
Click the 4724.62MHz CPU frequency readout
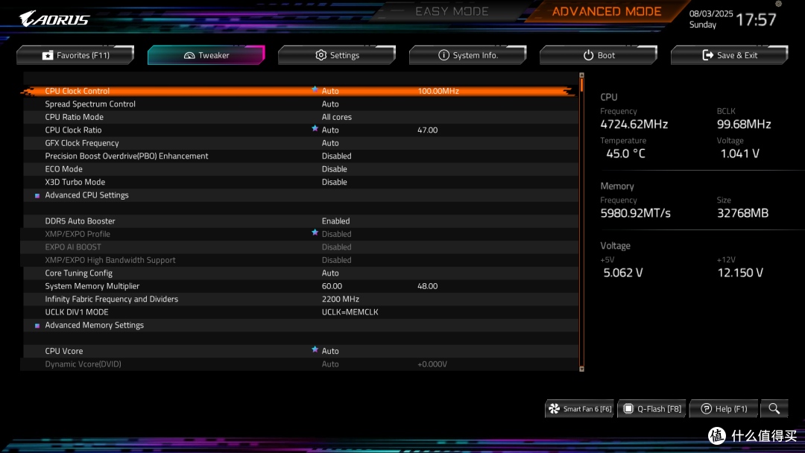(634, 124)
